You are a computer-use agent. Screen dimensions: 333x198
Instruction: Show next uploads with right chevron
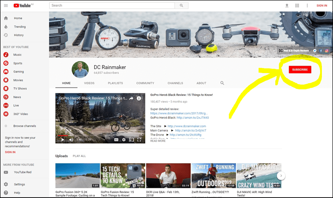point(281,176)
